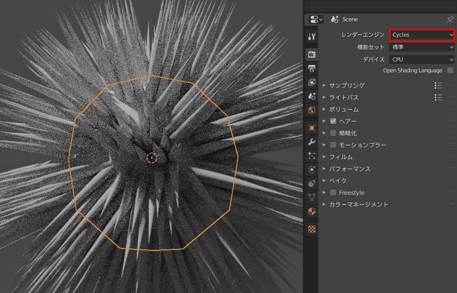Open the Object properties orange square tab
The height and width of the screenshot is (293, 457).
(312, 128)
